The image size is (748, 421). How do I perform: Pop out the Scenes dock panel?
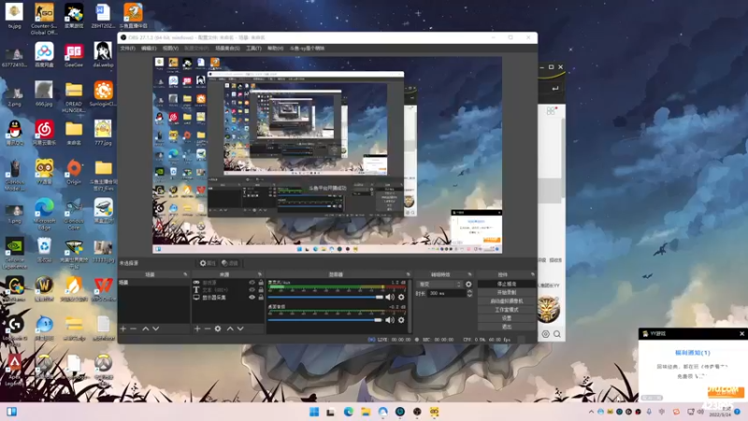(x=185, y=274)
